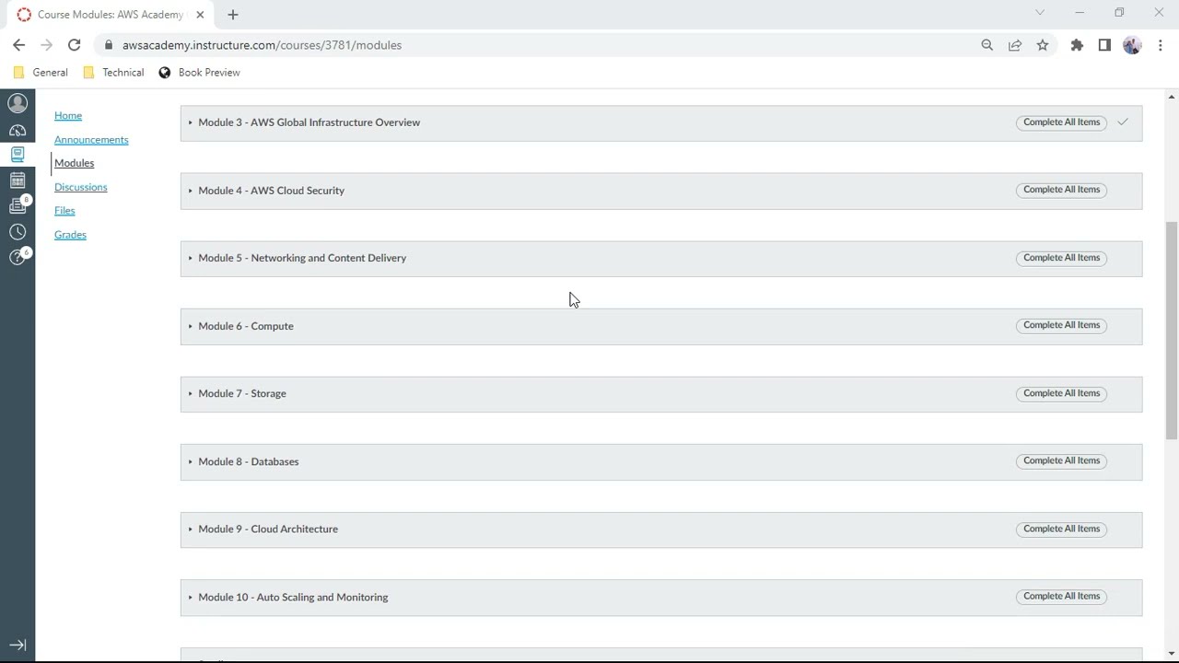Open the Grades link

click(x=70, y=235)
